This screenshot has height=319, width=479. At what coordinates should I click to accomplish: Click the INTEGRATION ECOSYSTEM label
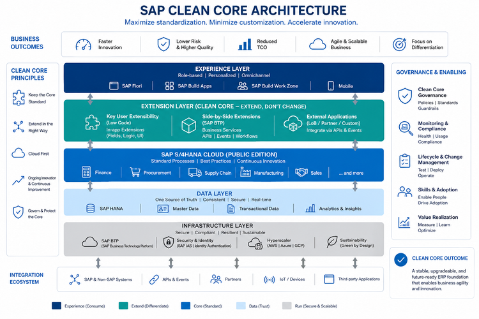pyautogui.click(x=27, y=278)
